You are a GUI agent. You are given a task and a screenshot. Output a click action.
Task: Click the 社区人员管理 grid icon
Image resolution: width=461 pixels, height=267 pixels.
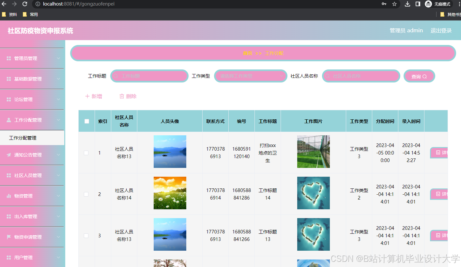coord(9,175)
